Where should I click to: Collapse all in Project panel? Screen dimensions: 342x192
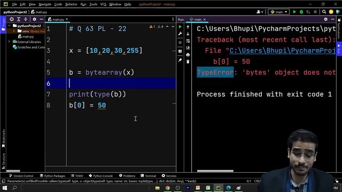[x=26, y=19]
